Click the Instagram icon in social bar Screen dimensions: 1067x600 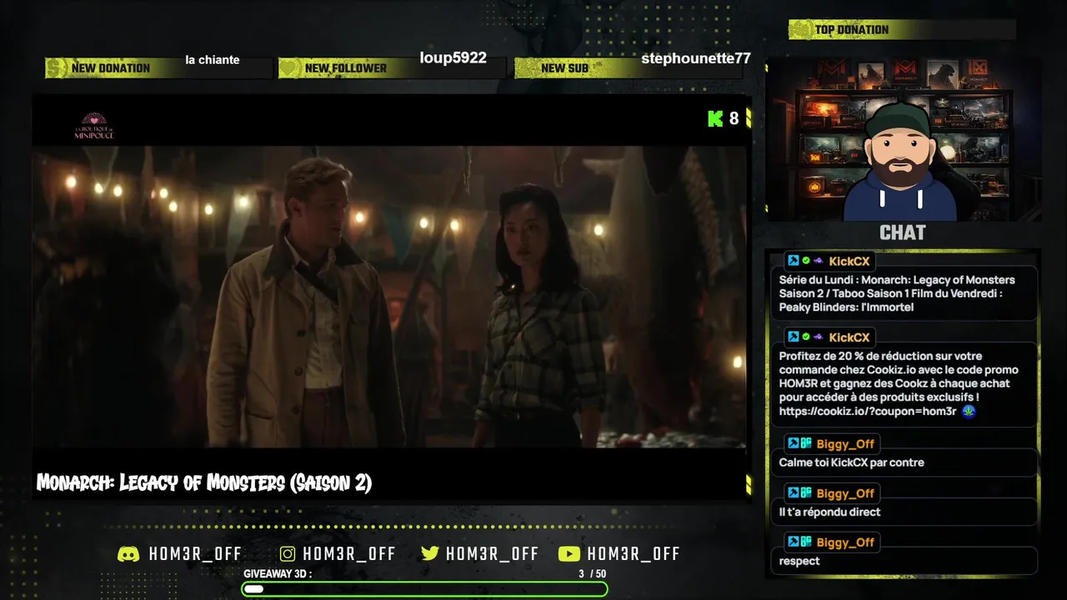coord(288,554)
